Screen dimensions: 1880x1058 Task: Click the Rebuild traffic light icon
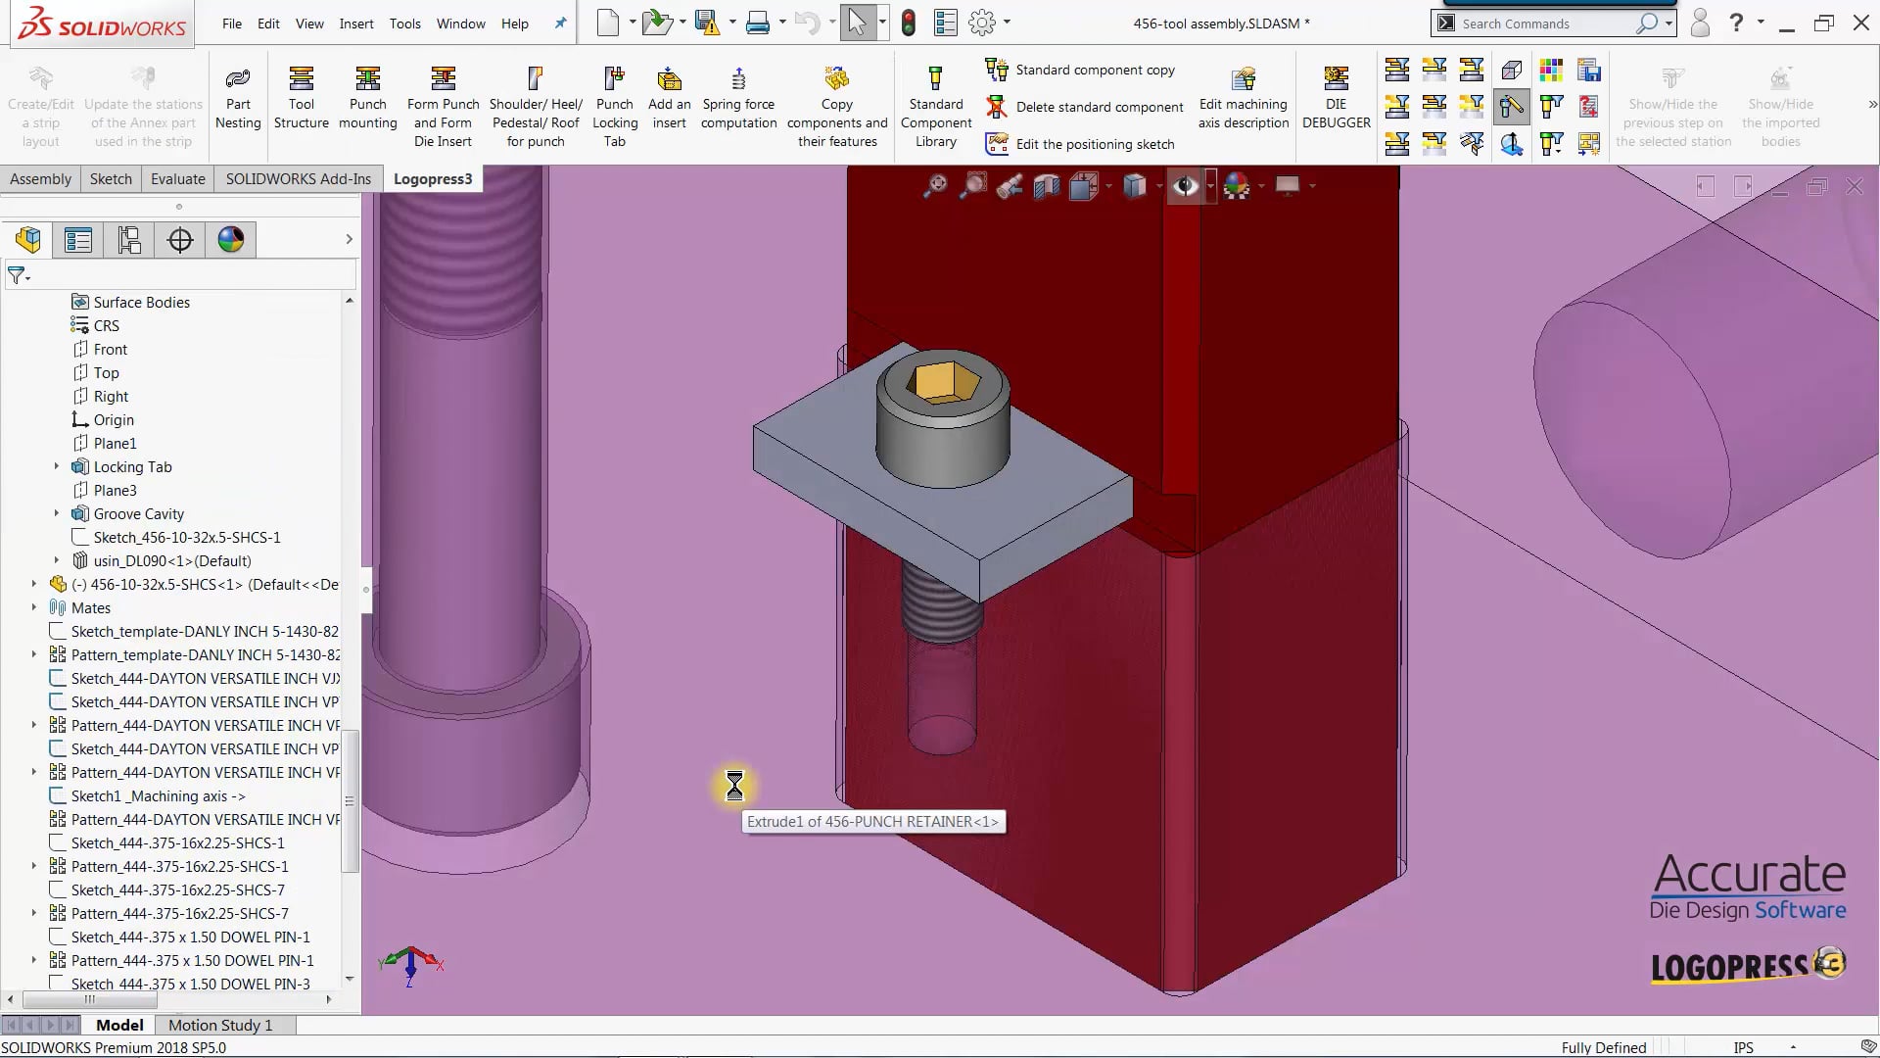[909, 24]
